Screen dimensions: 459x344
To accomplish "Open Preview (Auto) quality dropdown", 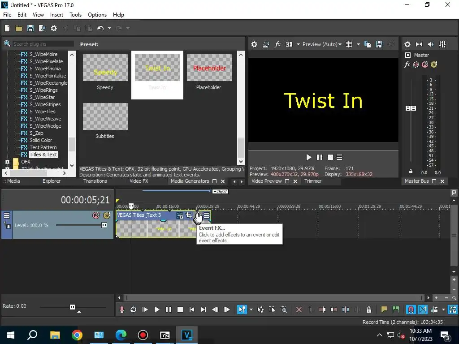I will pos(322,44).
